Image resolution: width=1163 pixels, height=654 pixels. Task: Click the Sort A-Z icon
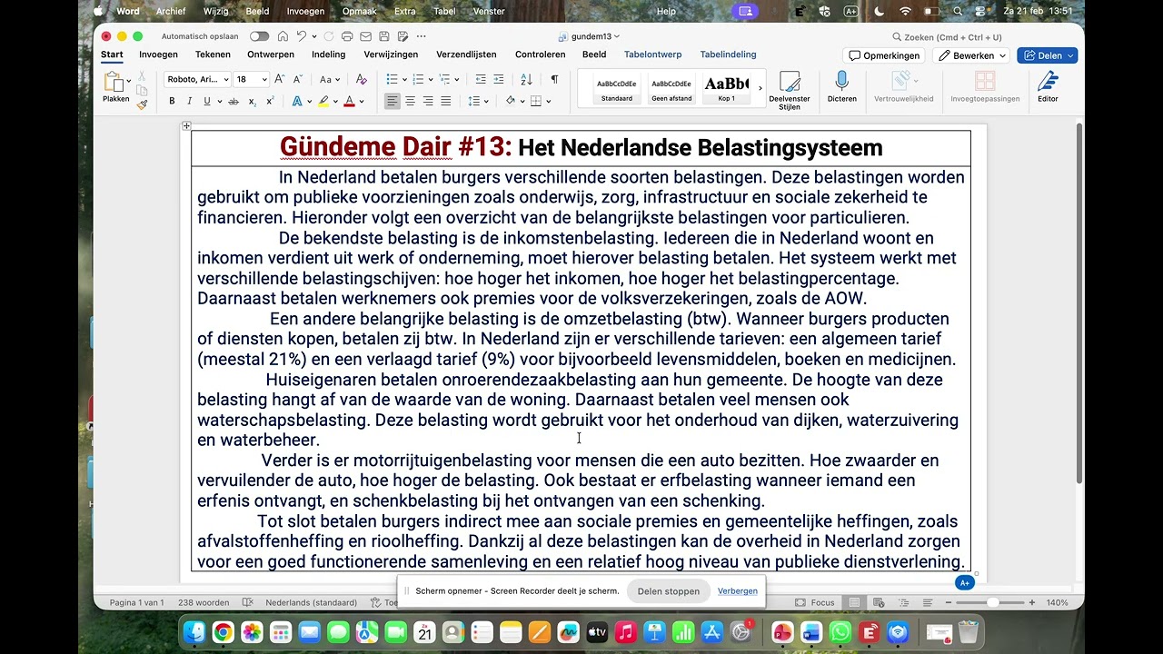click(x=526, y=79)
